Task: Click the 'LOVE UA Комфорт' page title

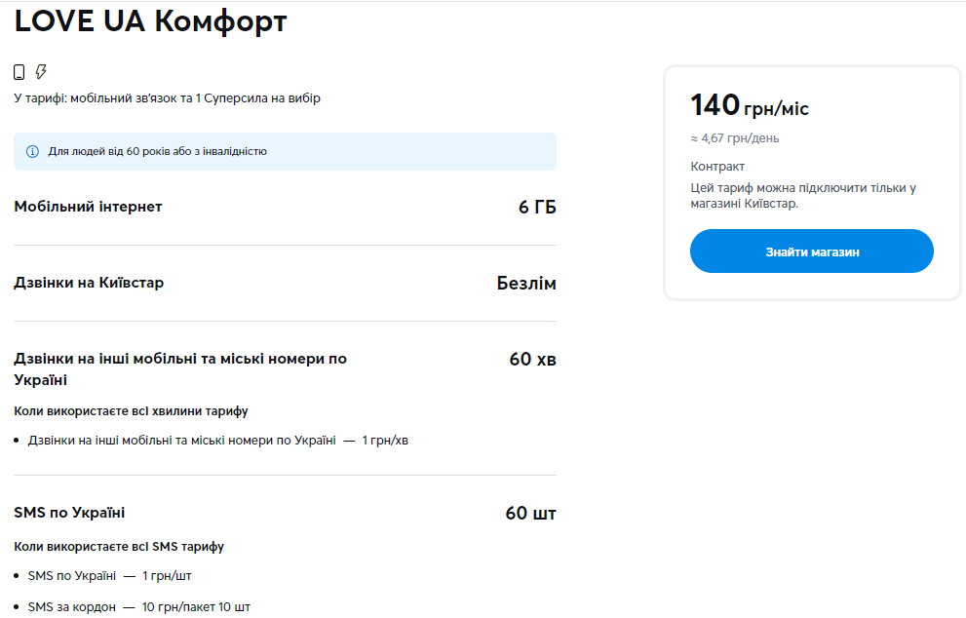Action: click(x=151, y=21)
